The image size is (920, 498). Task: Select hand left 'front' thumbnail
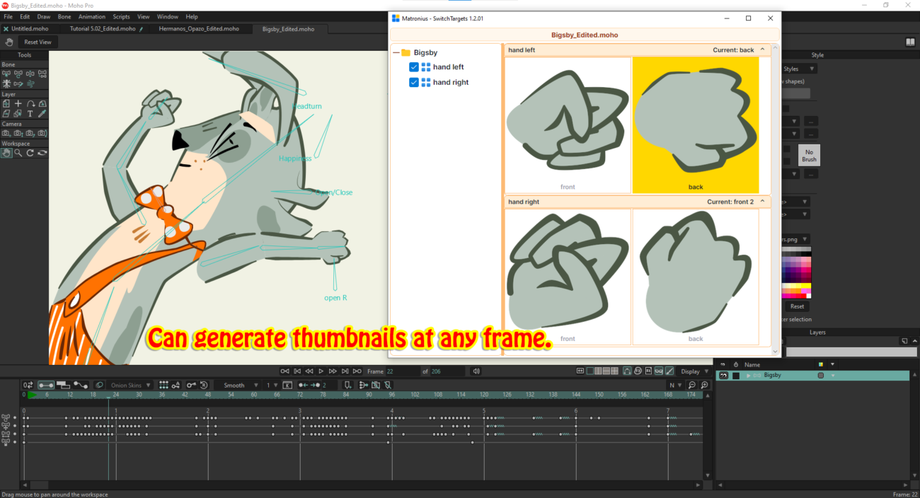(568, 125)
